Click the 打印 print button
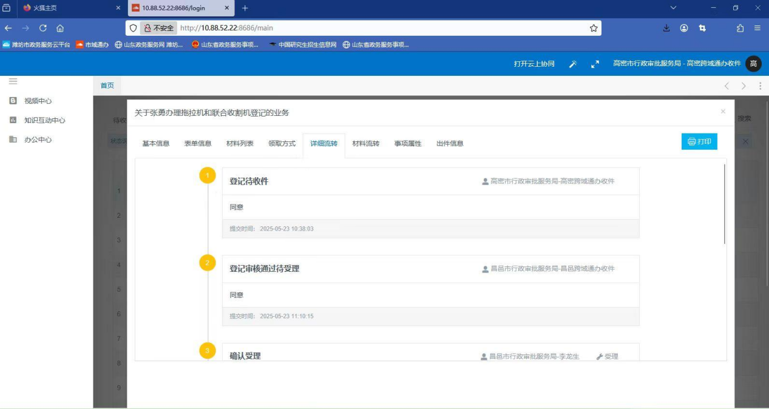The height and width of the screenshot is (409, 769). 699,141
